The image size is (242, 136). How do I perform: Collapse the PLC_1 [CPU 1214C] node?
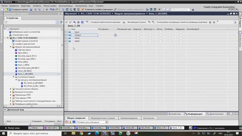point(8,38)
